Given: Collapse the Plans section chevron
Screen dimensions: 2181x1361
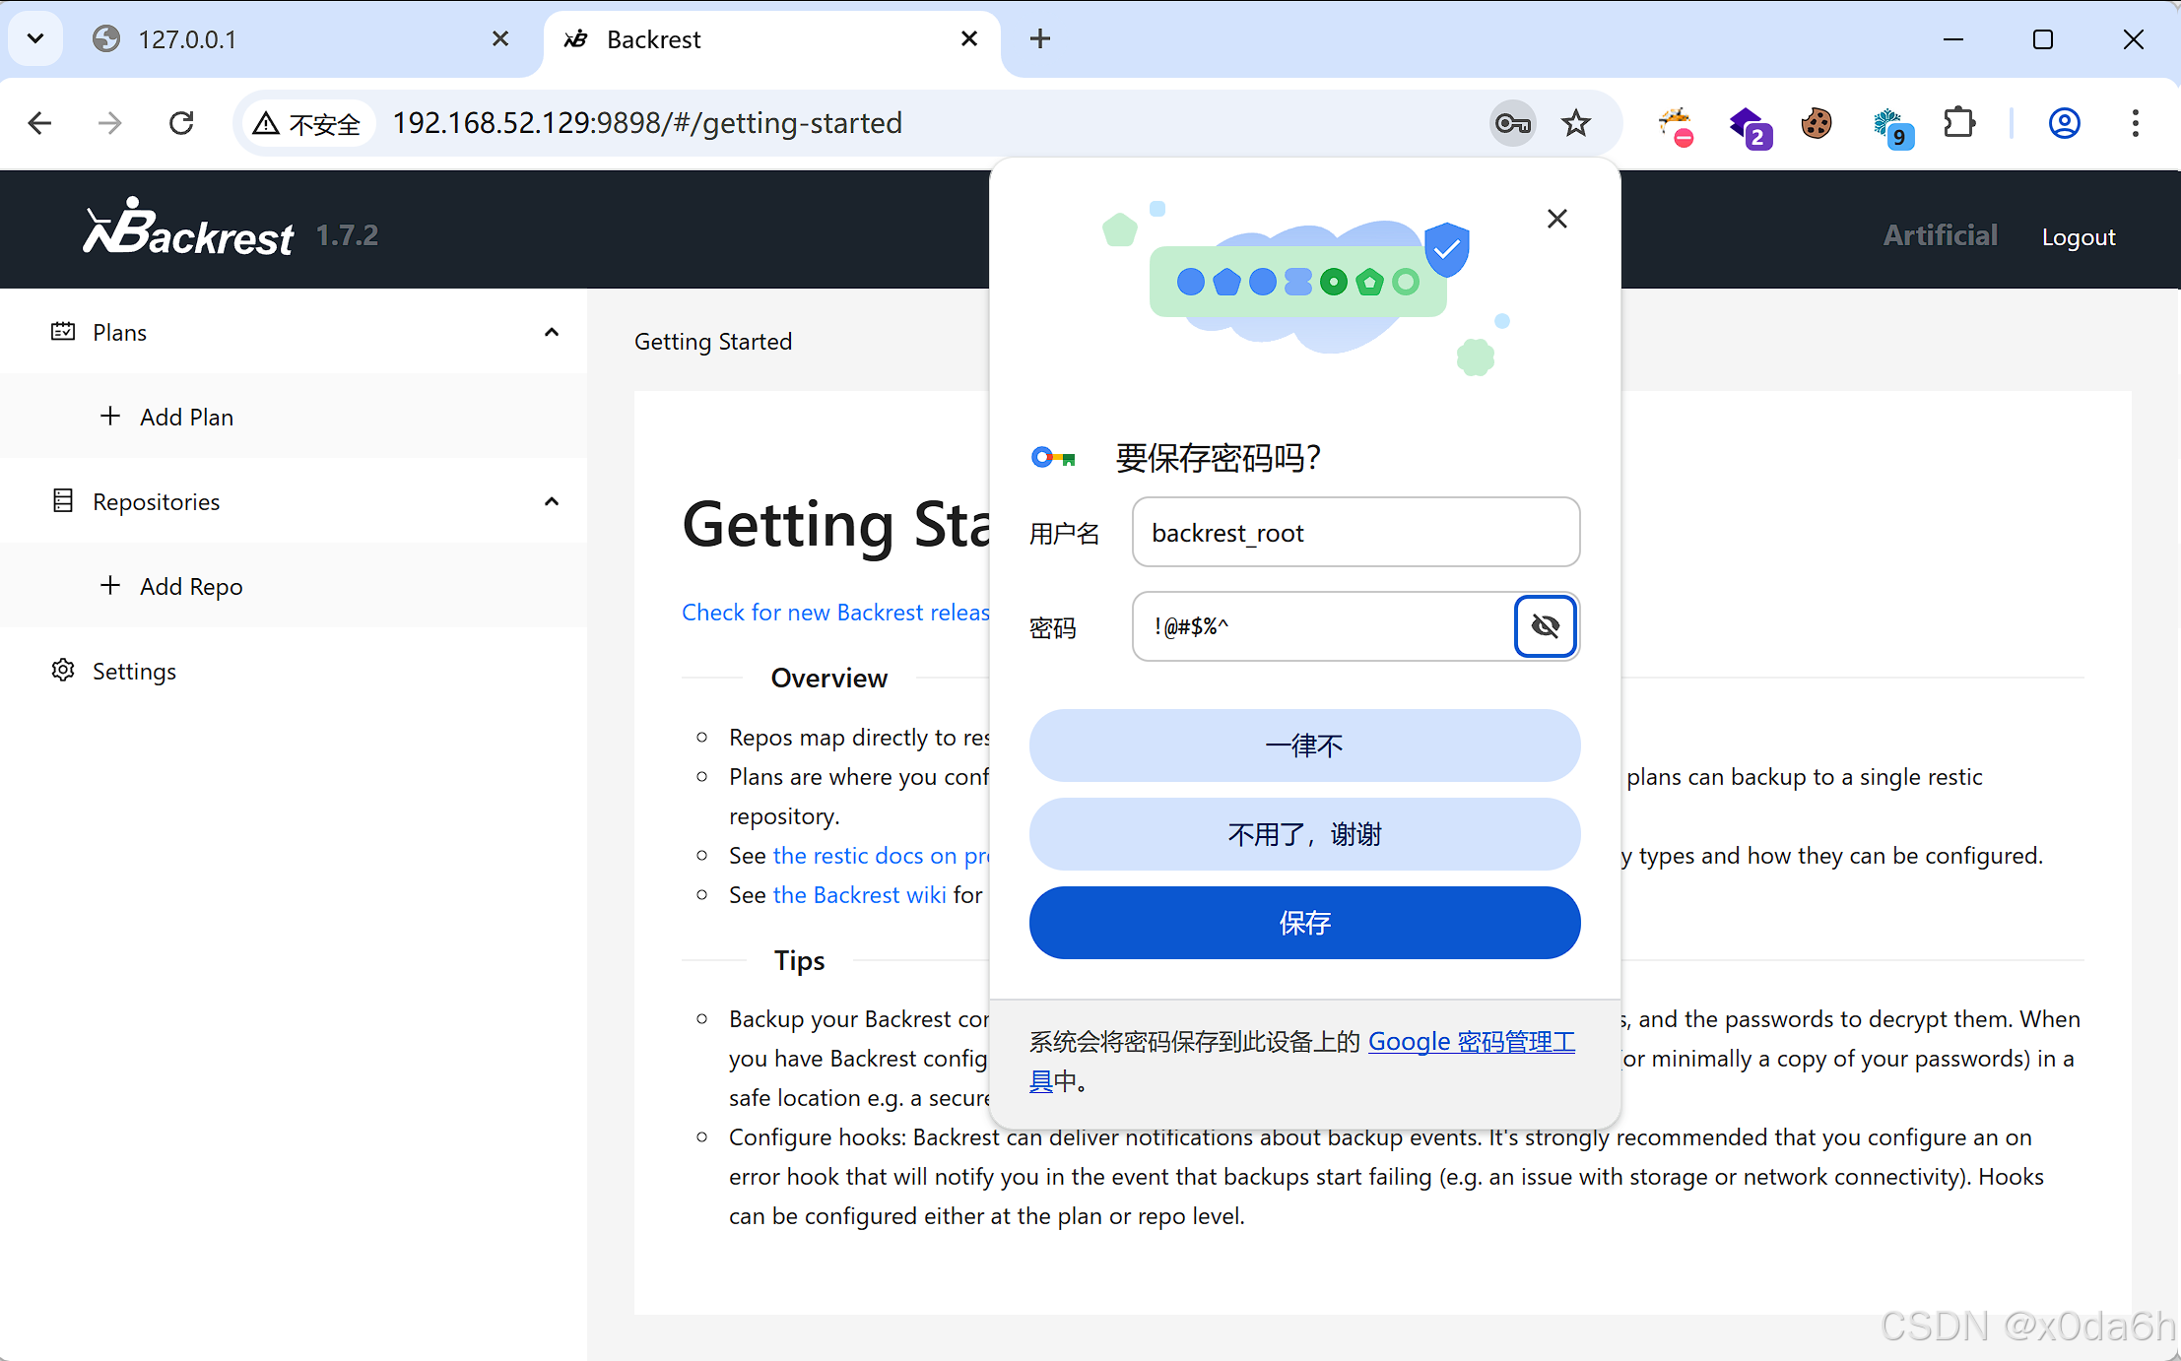Looking at the screenshot, I should pos(552,333).
